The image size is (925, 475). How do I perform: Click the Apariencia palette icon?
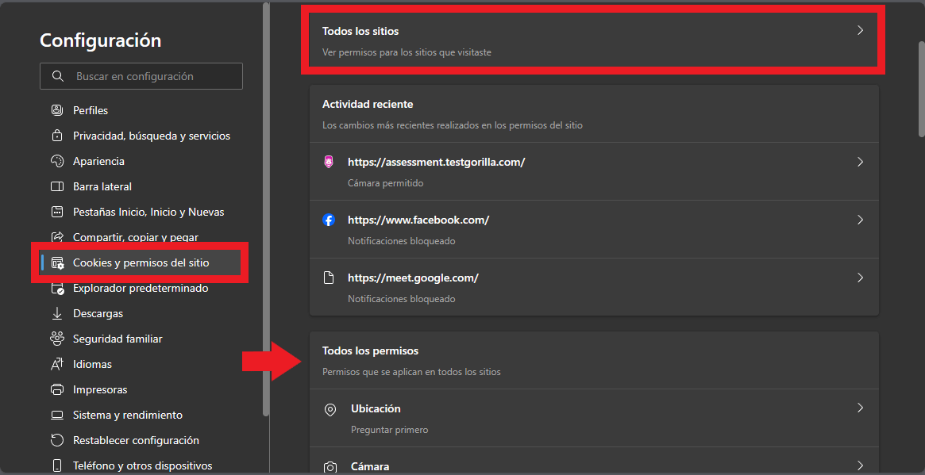[57, 161]
